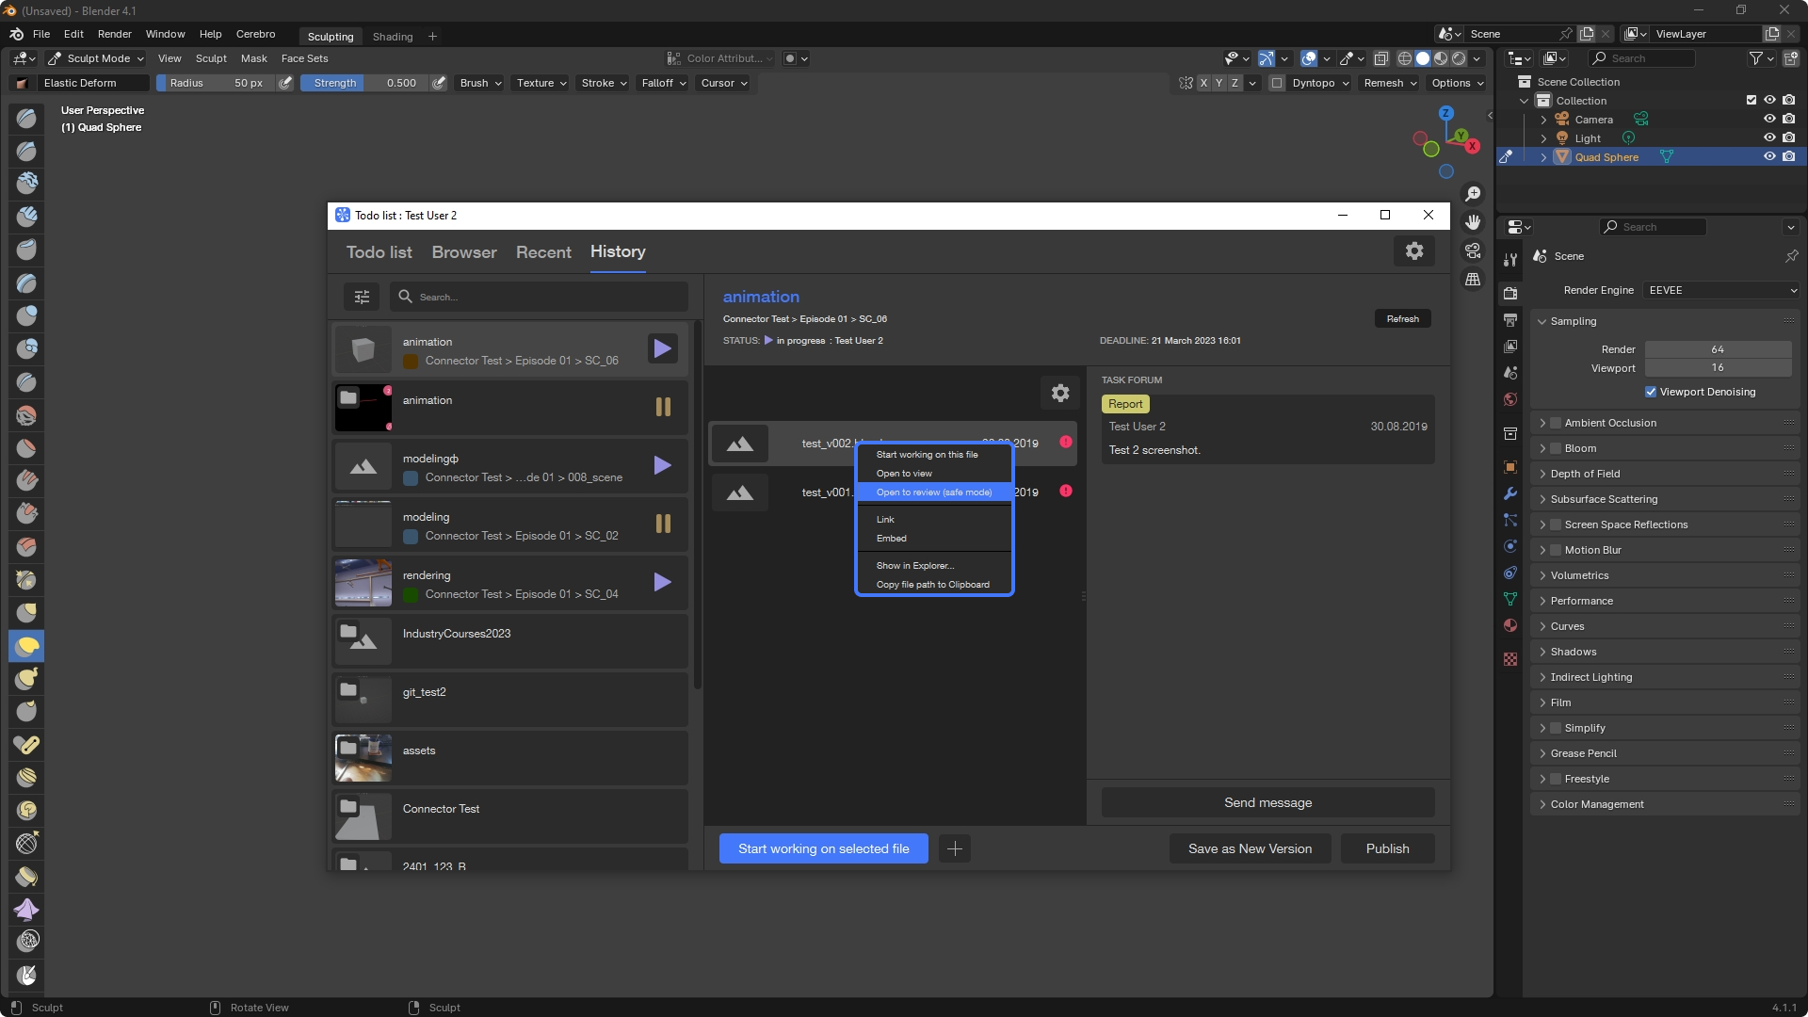This screenshot has width=1808, height=1017.
Task: Open the Material properties tab
Action: point(1510,625)
